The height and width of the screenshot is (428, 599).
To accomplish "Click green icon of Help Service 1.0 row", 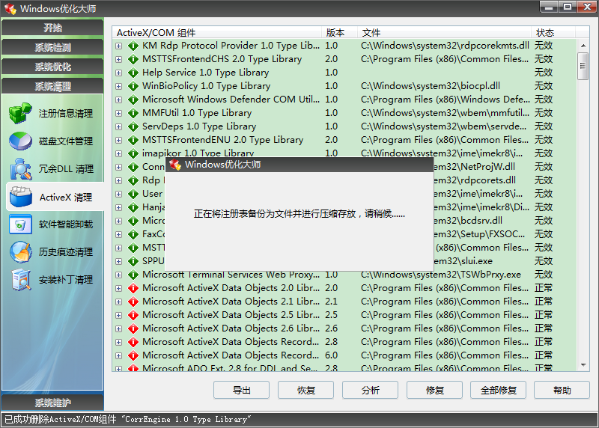I will [133, 73].
